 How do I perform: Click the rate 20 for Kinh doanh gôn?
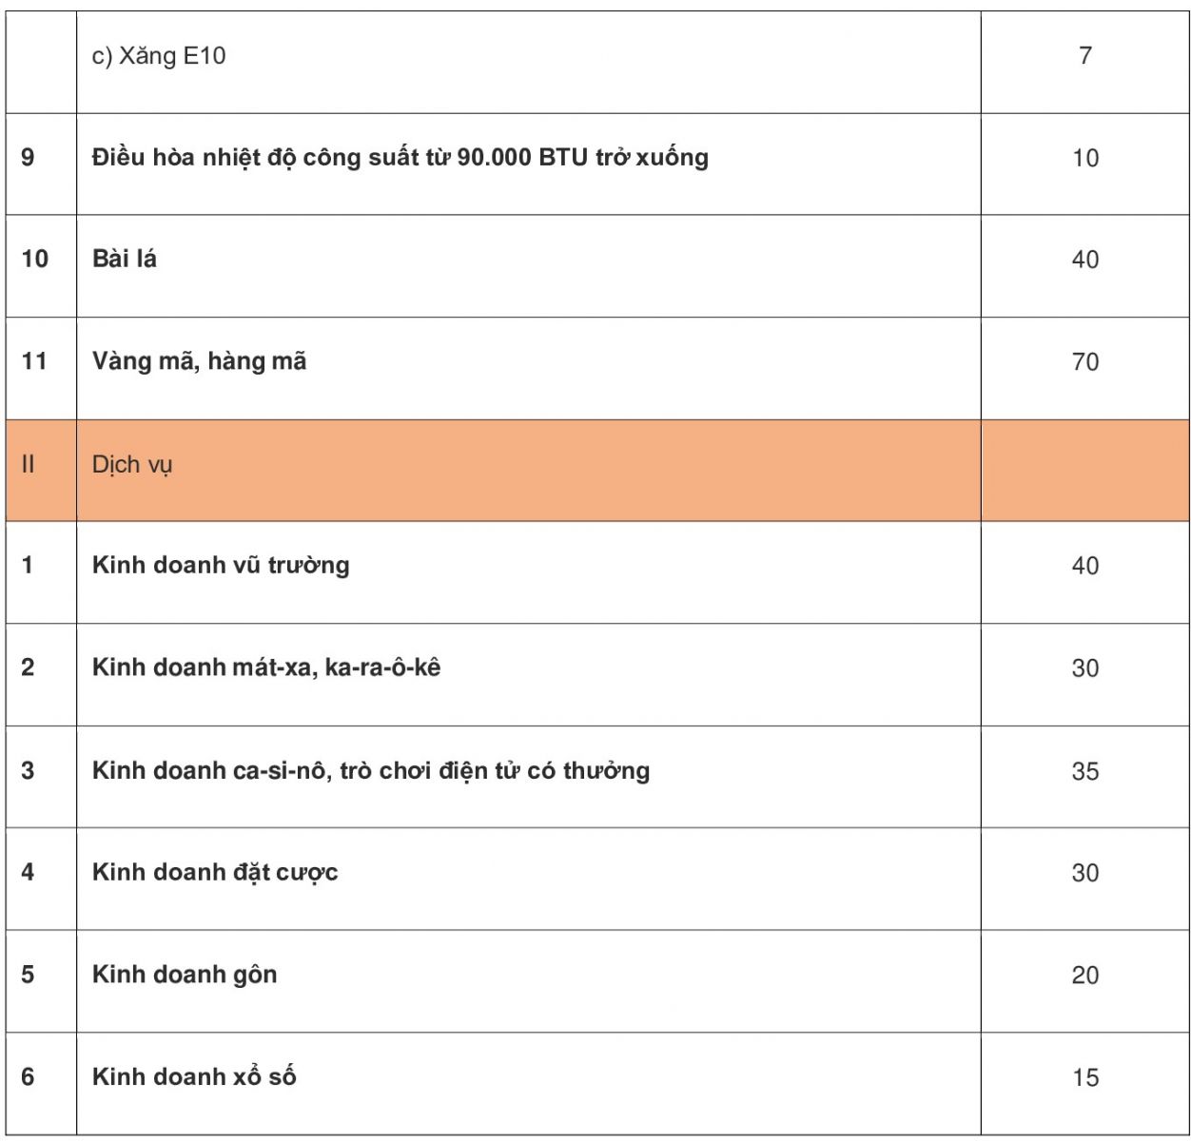click(x=1084, y=976)
